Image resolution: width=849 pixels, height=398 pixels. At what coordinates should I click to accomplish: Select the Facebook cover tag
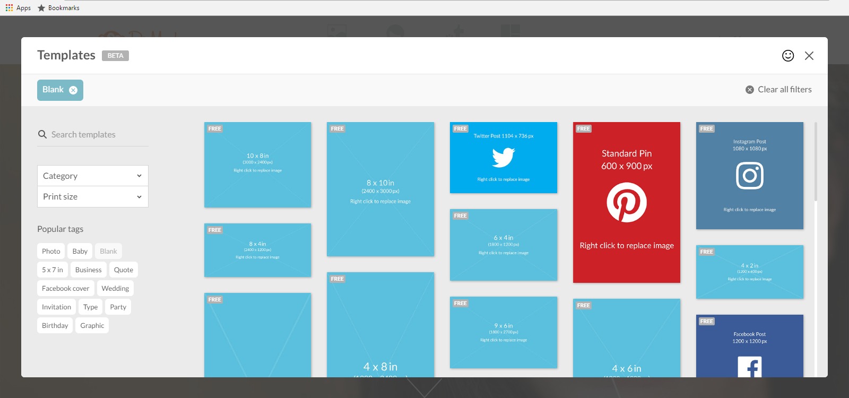66,288
